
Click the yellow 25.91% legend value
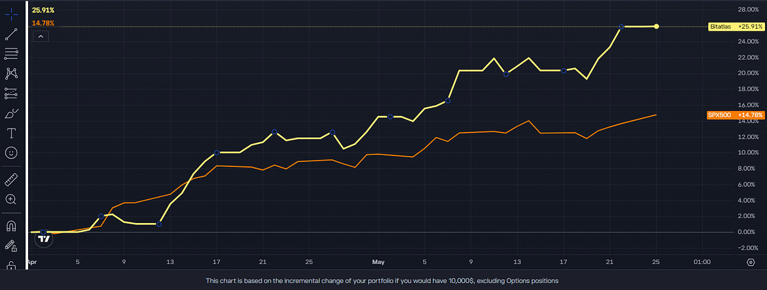(x=43, y=11)
